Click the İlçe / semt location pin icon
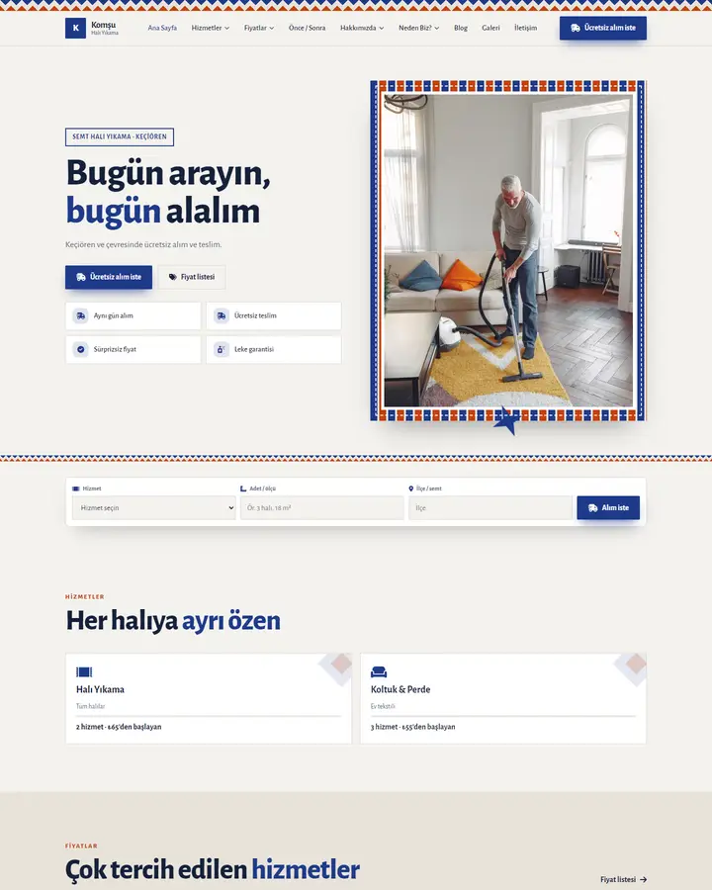712x890 pixels. click(x=411, y=489)
